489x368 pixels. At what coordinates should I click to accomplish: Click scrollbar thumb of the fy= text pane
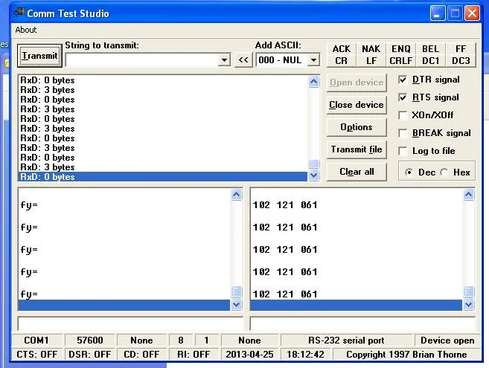click(237, 291)
